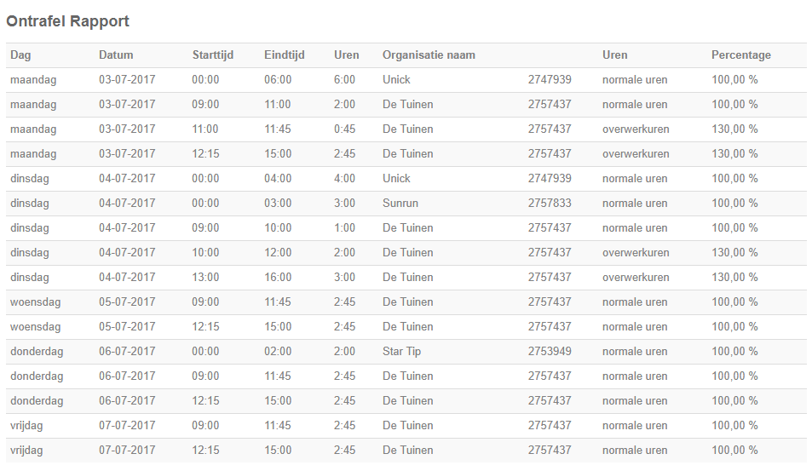Click 2747939 in the 04-07-2017 row
Screen dimensions: 812x471
(x=550, y=179)
